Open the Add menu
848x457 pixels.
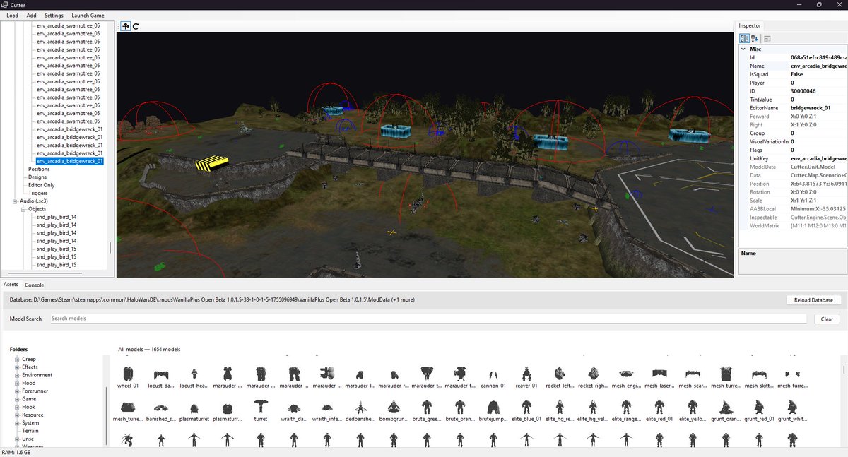(31, 15)
